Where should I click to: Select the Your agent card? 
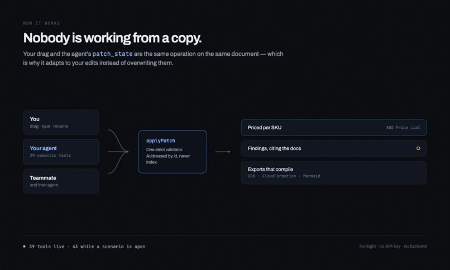click(61, 152)
